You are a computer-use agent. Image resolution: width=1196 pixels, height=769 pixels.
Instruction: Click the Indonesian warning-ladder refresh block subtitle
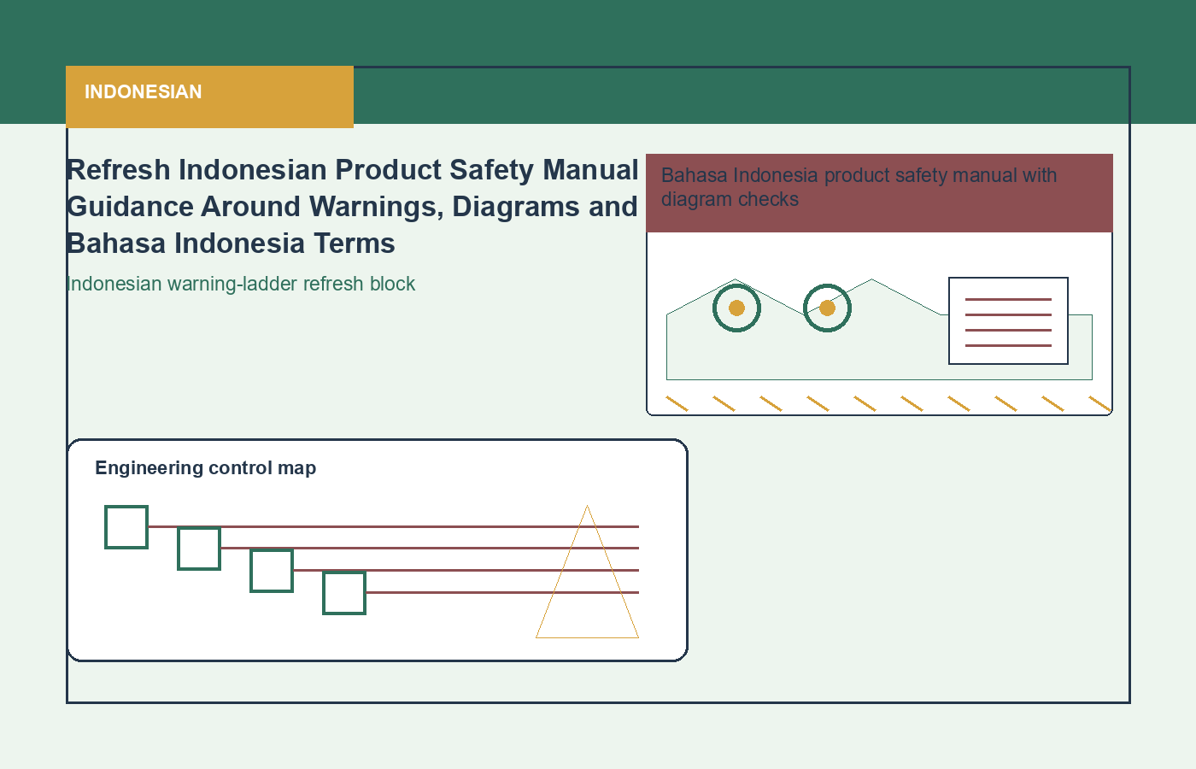[x=241, y=284]
